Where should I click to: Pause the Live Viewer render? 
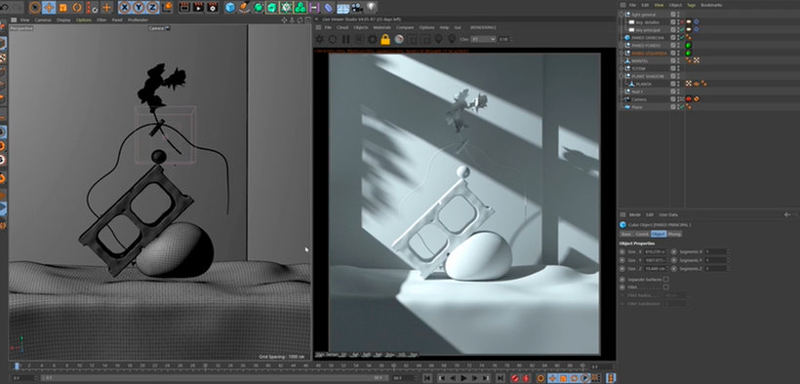coord(346,39)
